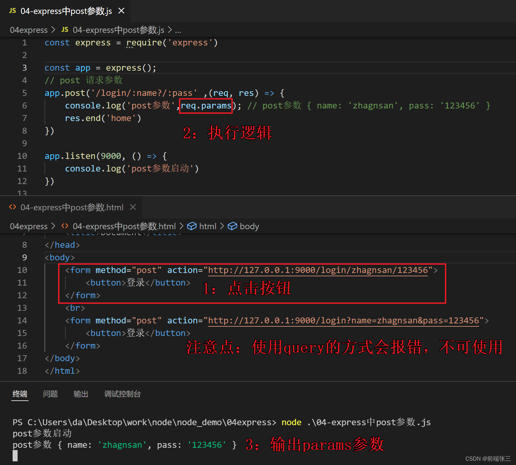Select the html element breadcrumb
The image size is (516, 465).
[208, 227]
